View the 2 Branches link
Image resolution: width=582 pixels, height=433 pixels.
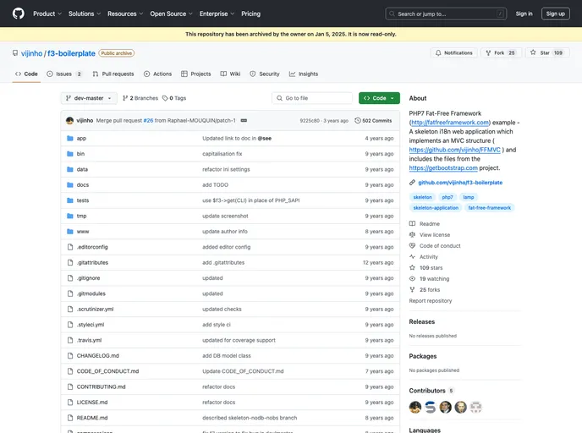point(140,98)
